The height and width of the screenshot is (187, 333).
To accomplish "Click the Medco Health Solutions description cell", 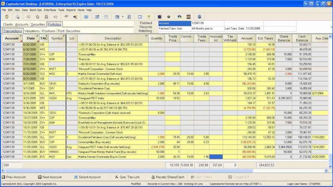I will click(x=113, y=93).
